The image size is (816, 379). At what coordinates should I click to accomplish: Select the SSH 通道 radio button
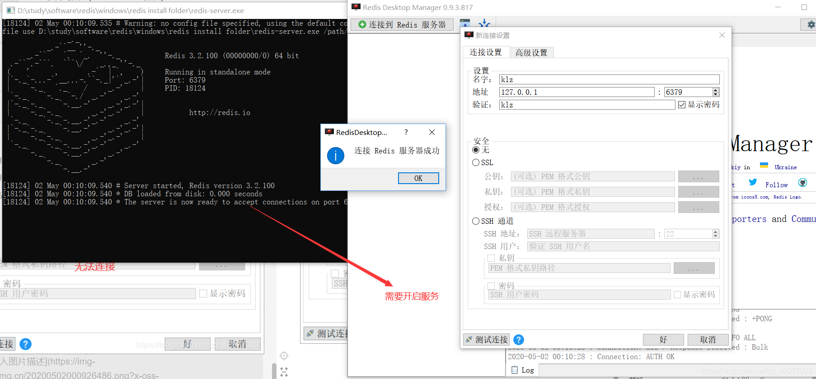pyautogui.click(x=476, y=221)
